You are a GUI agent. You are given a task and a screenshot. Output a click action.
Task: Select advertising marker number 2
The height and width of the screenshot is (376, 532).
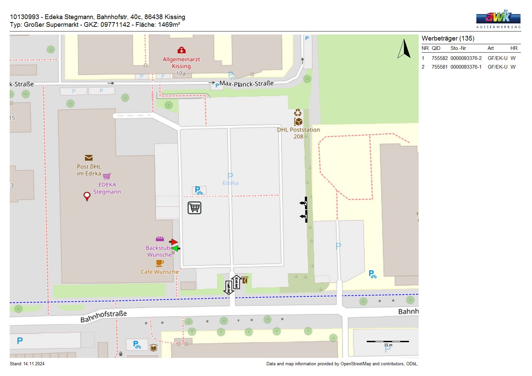(304, 203)
